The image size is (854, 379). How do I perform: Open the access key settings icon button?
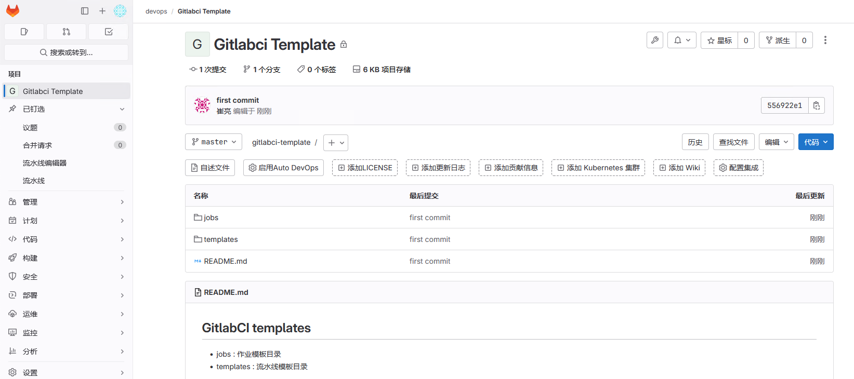click(x=655, y=40)
